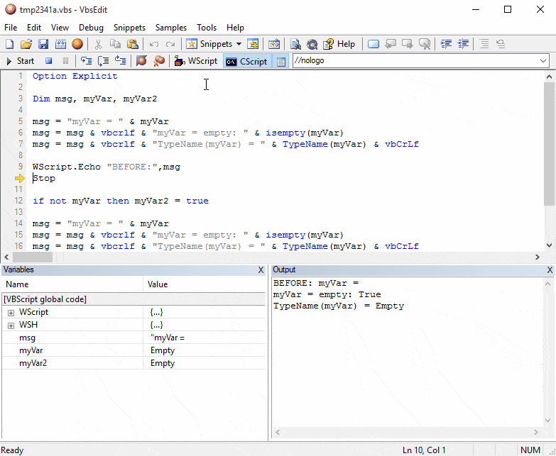Click the stop debugging square icon

[x=49, y=61]
